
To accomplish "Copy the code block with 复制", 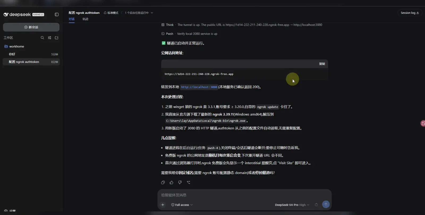I will 322,64.
